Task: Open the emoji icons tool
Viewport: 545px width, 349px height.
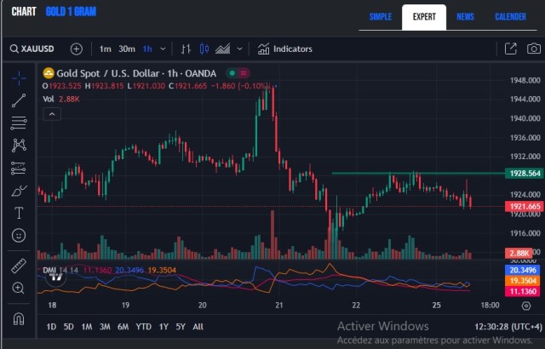Action: pos(19,235)
